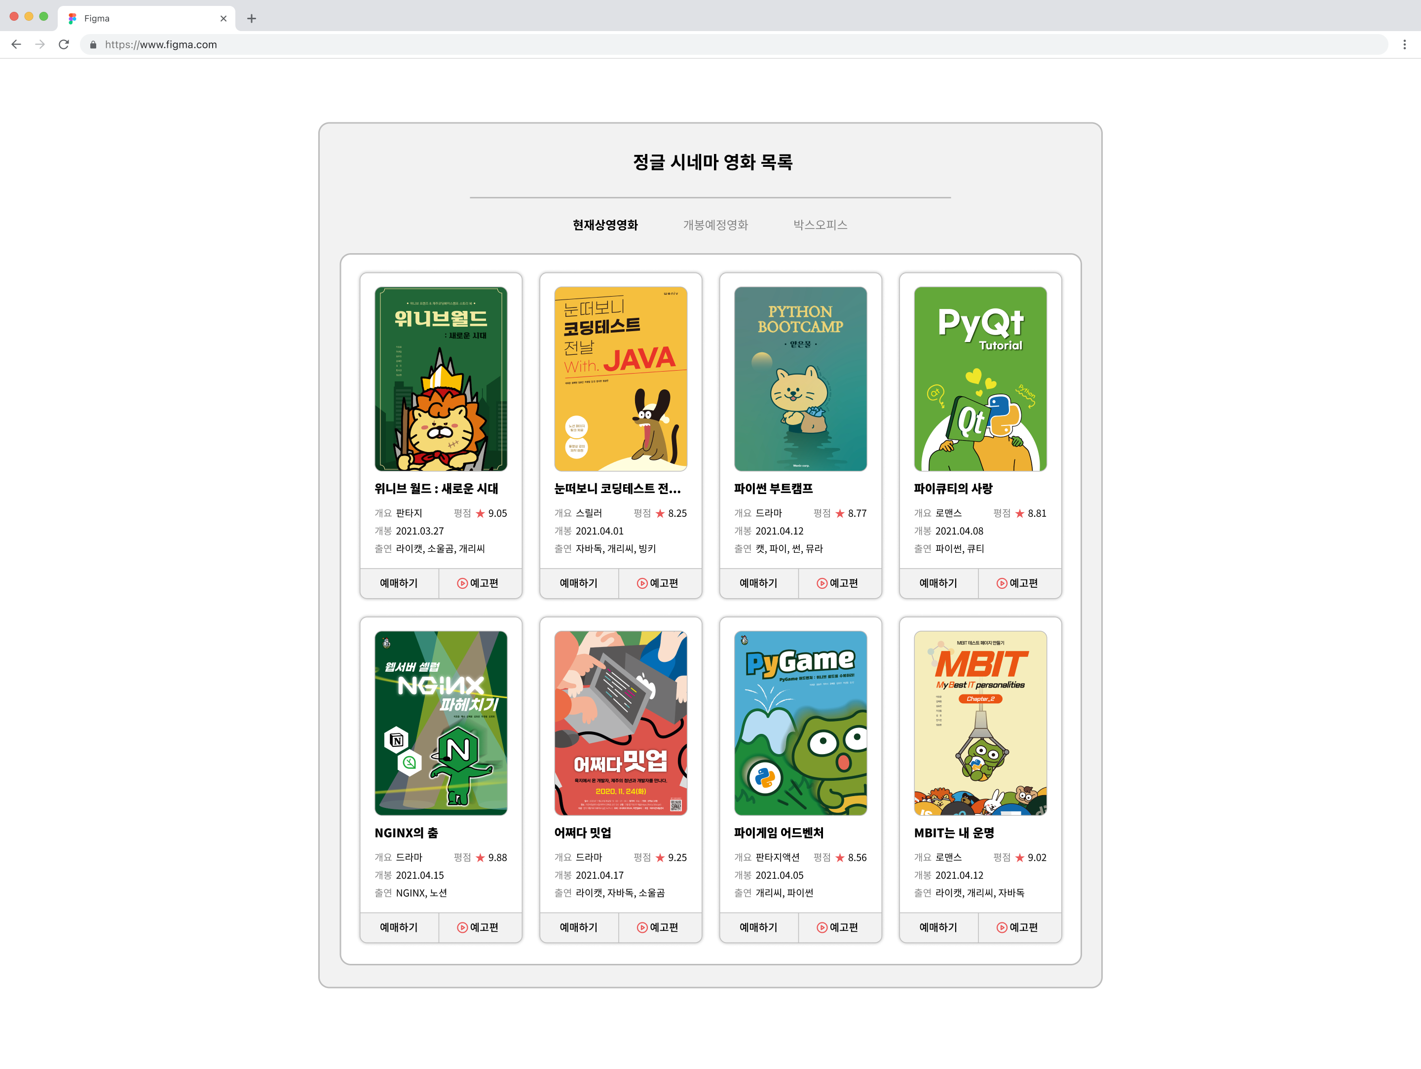Viewport: 1421px width, 1069px height.
Task: Click the browser reload icon
Action: (x=64, y=44)
